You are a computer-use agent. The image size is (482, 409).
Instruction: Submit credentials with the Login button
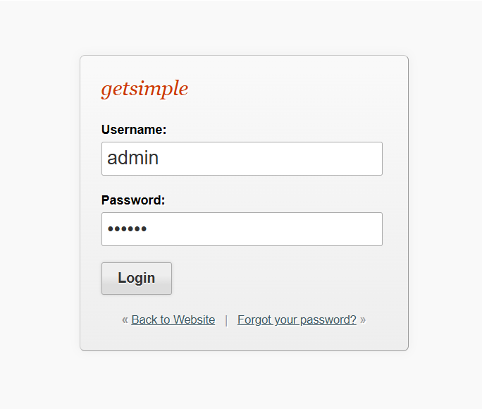137,278
